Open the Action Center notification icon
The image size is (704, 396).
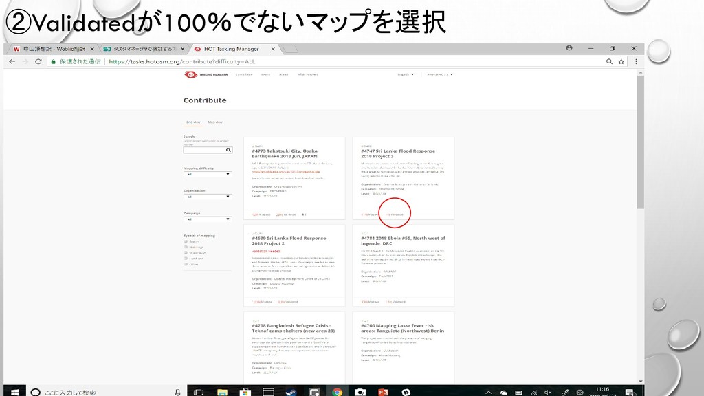click(x=630, y=393)
